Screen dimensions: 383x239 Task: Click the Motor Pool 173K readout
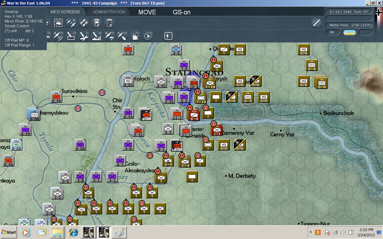[349, 25]
